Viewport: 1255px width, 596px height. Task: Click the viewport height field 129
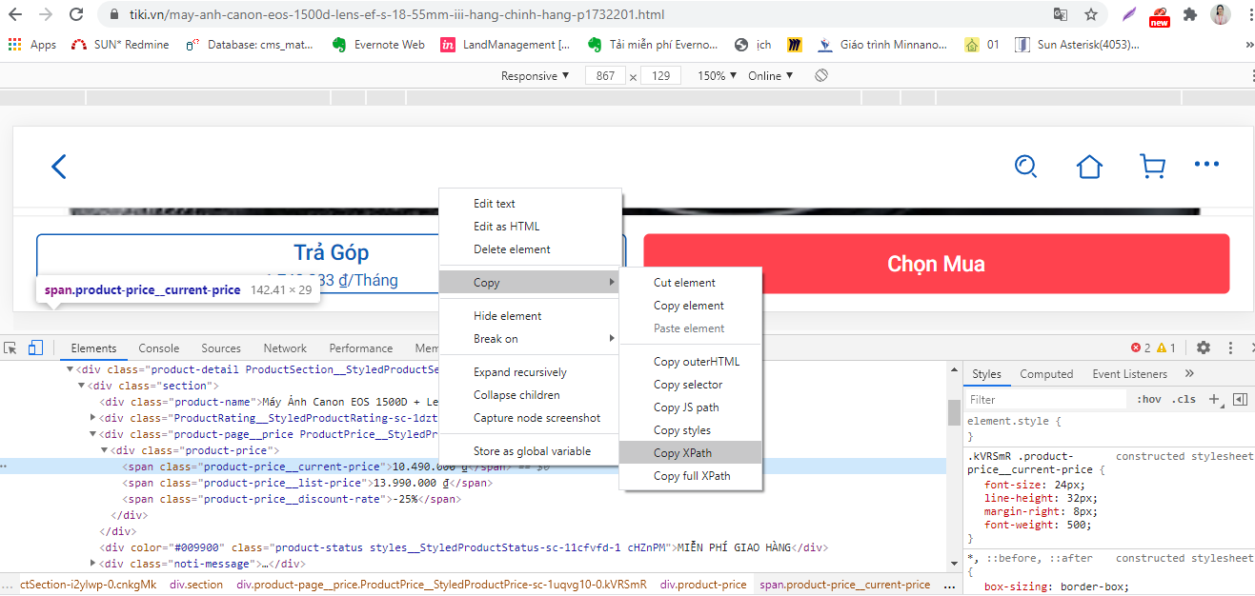pyautogui.click(x=661, y=76)
